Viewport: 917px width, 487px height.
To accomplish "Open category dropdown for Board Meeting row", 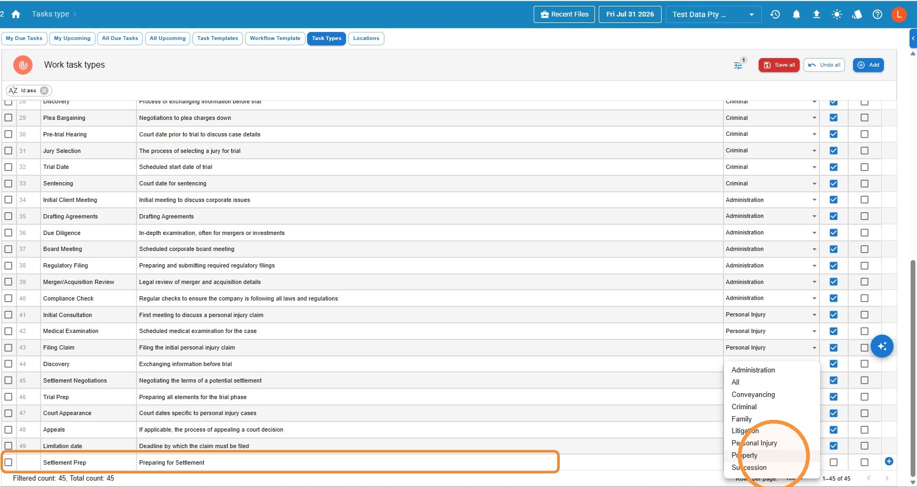I will tap(771, 249).
